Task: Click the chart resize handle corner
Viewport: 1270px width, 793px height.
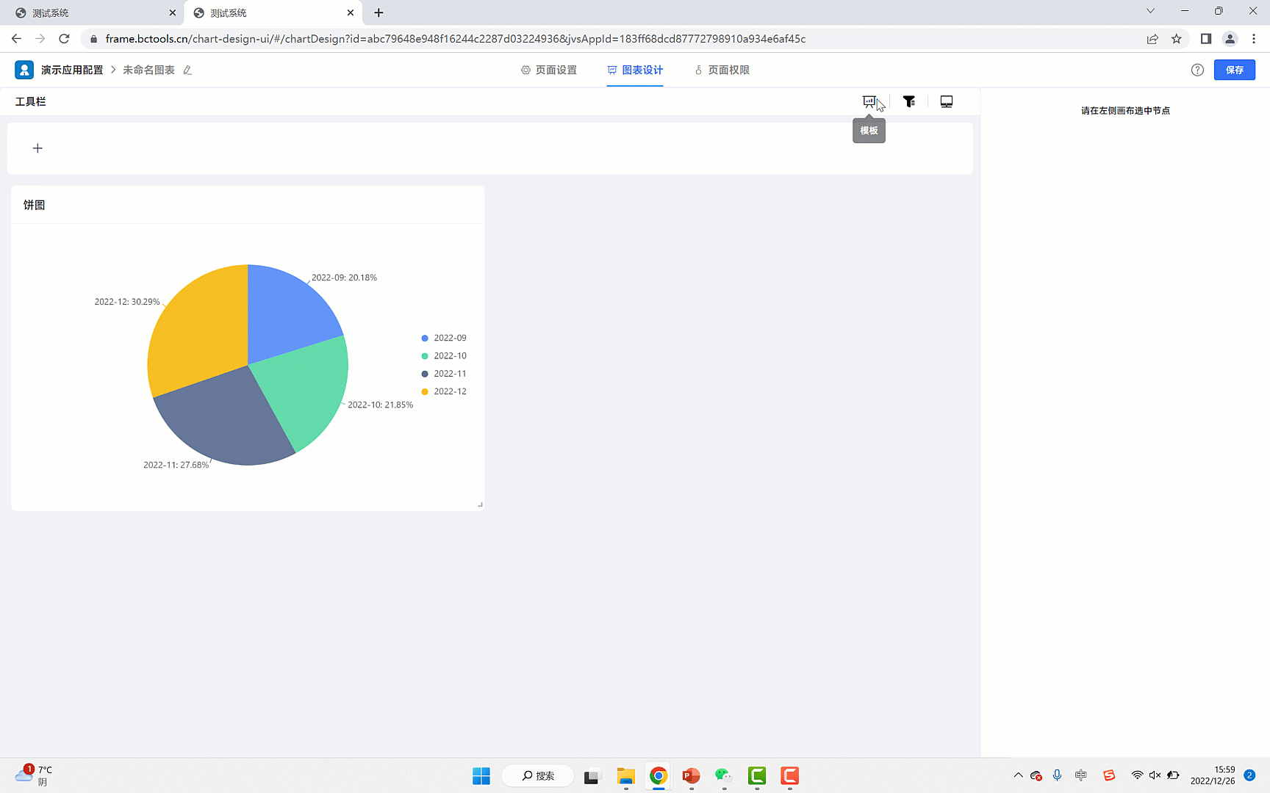Action: pyautogui.click(x=480, y=504)
